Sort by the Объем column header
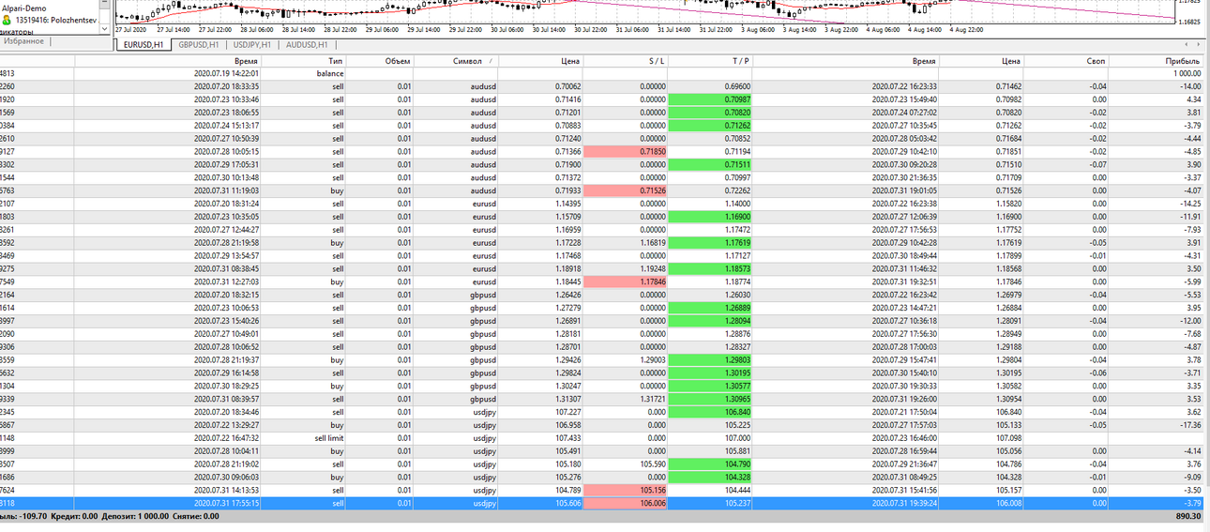Image resolution: width=1210 pixels, height=532 pixels. (x=380, y=61)
